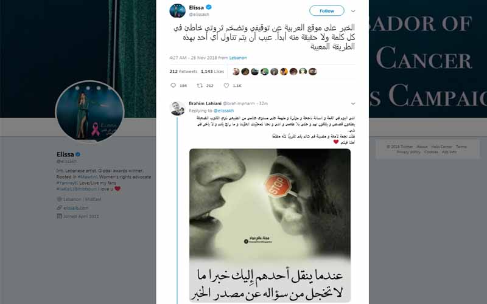The image size is (487, 304).
Task: Click the website link icon beside elissalb.com
Action: (59, 207)
